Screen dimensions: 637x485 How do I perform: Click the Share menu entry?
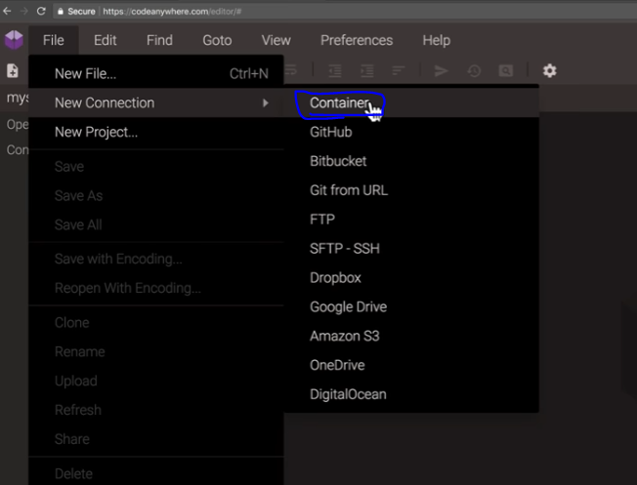156,439
